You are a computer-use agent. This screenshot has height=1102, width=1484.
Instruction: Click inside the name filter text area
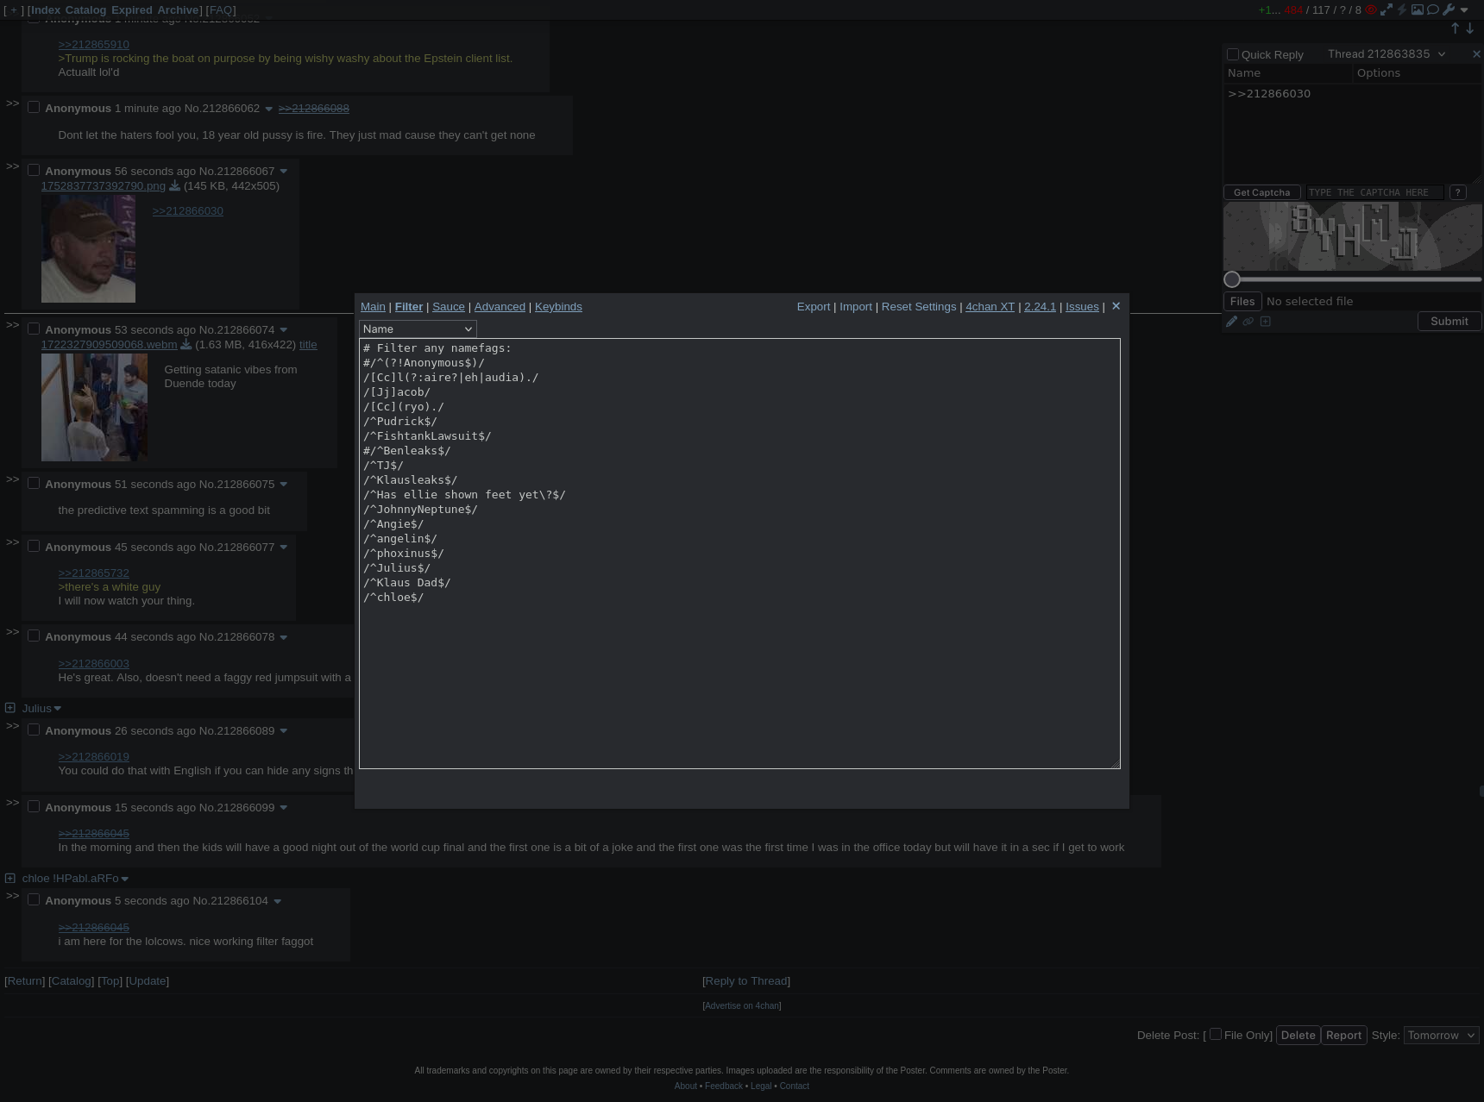click(x=739, y=553)
